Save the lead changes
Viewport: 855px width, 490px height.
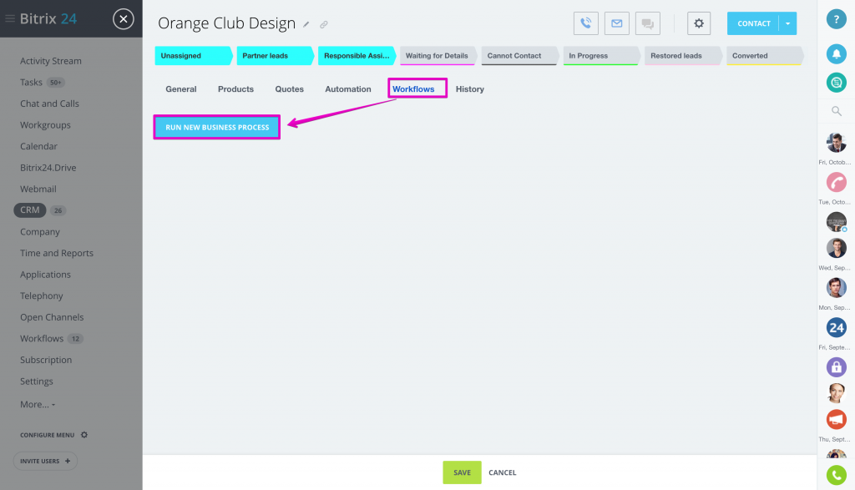(462, 472)
